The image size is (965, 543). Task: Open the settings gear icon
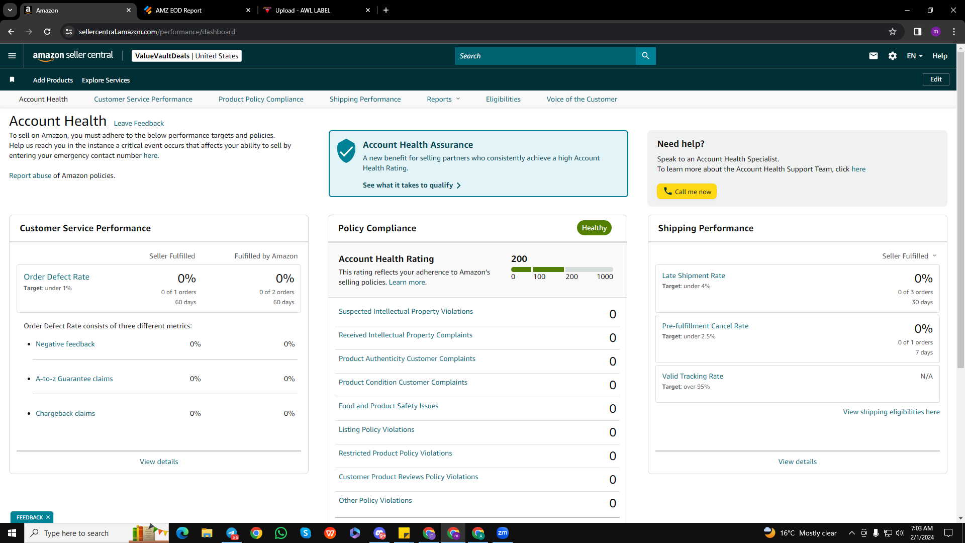pyautogui.click(x=893, y=56)
